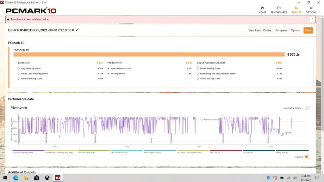Image resolution: width=324 pixels, height=182 pixels.
Task: Open the Benchmarks gauge icon
Action: 279,8
